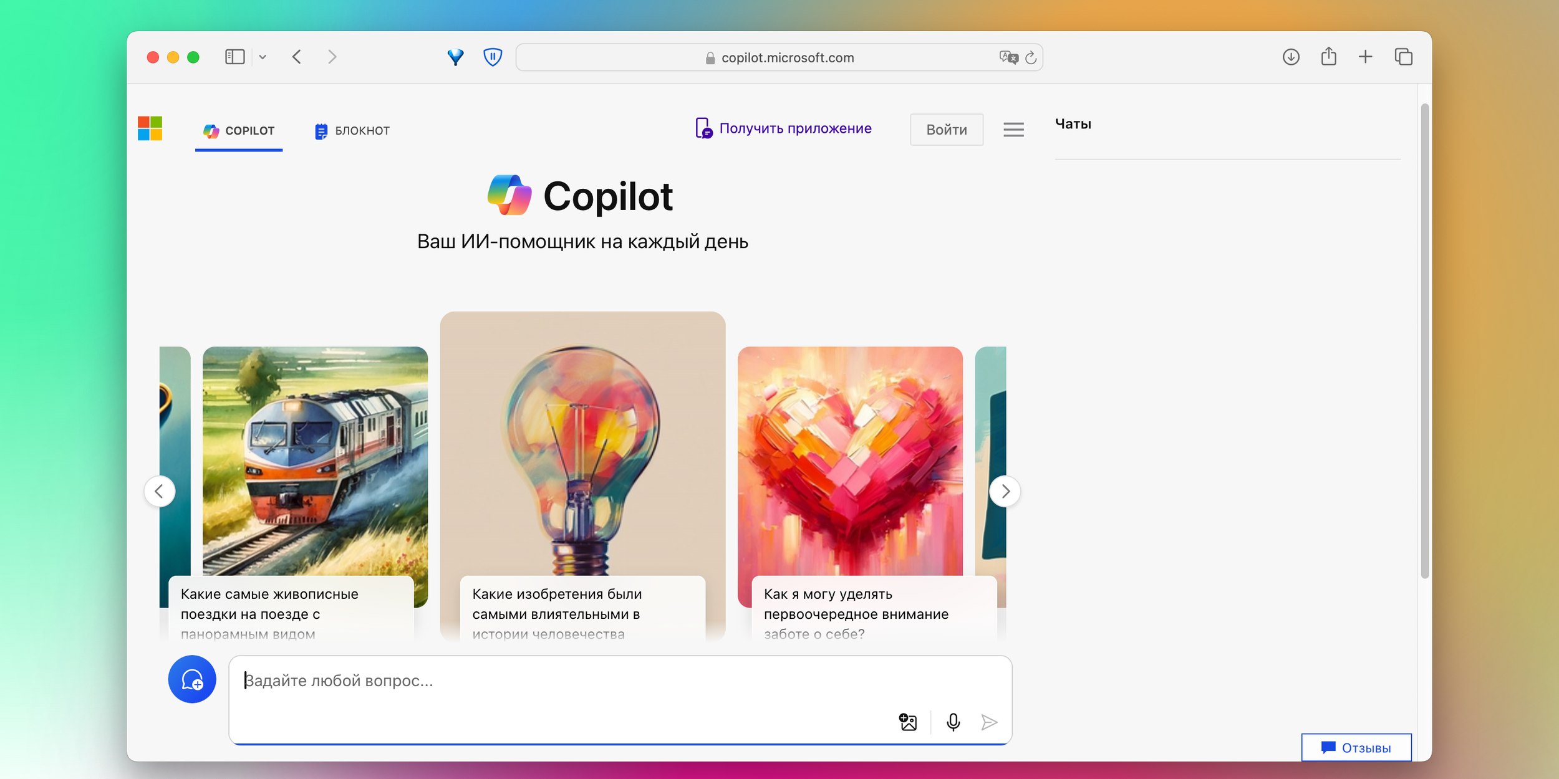Click the send arrow icon
The height and width of the screenshot is (779, 1559).
(x=989, y=722)
